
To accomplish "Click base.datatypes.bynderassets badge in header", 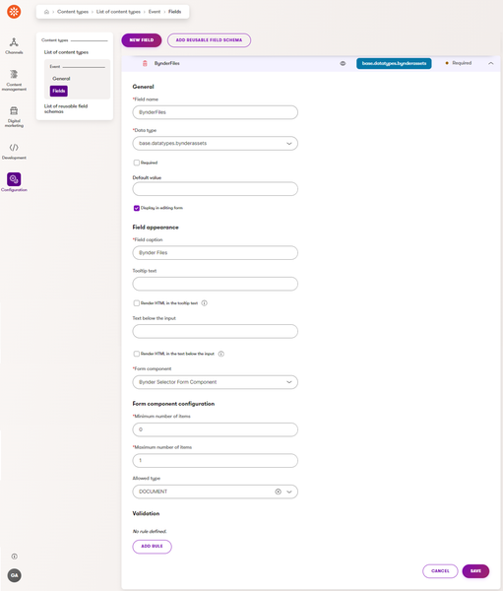I will [x=394, y=63].
